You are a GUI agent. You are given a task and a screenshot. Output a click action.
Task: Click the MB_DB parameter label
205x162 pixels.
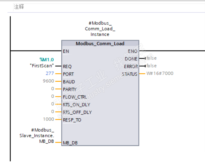tap(70, 143)
